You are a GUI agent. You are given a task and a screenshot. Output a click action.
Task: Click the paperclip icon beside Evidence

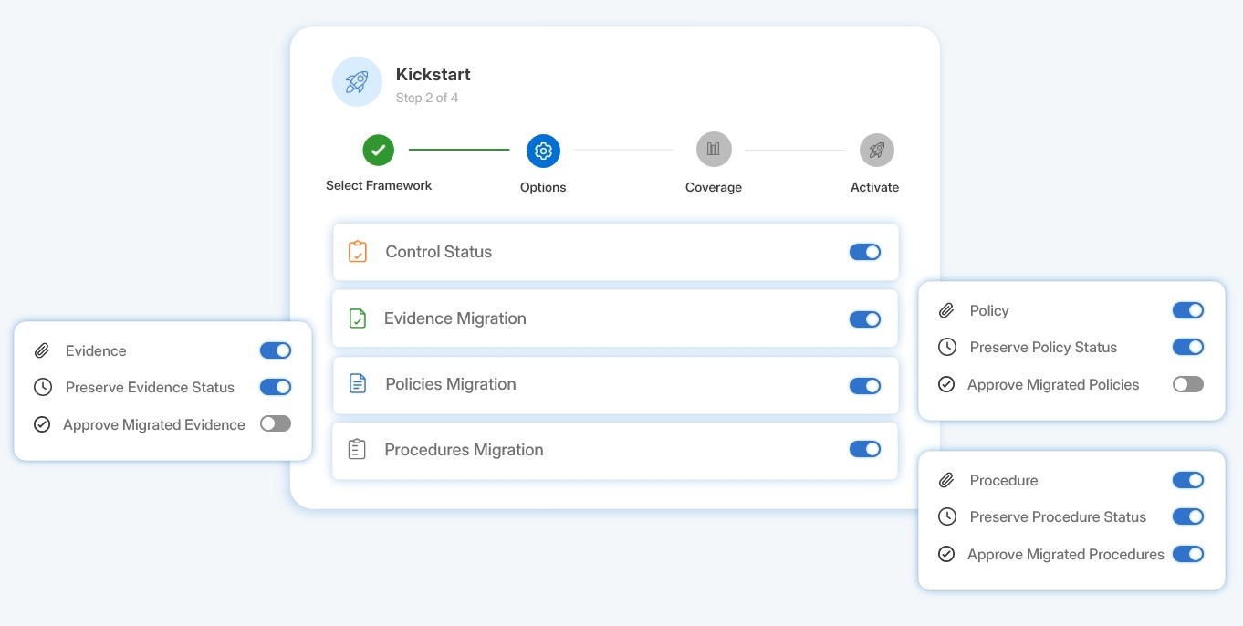42,350
